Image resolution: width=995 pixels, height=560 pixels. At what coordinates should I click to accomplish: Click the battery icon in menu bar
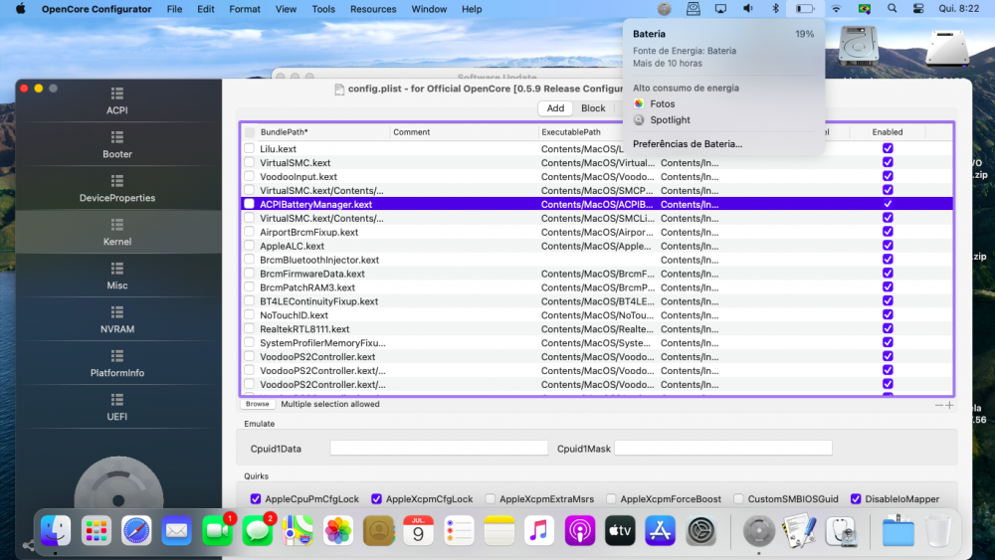coord(805,9)
